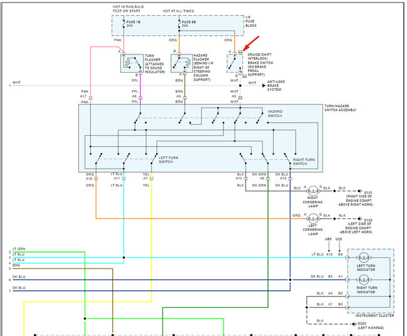
Task: Click the turn flasher relay symbol
Action: click(x=132, y=63)
